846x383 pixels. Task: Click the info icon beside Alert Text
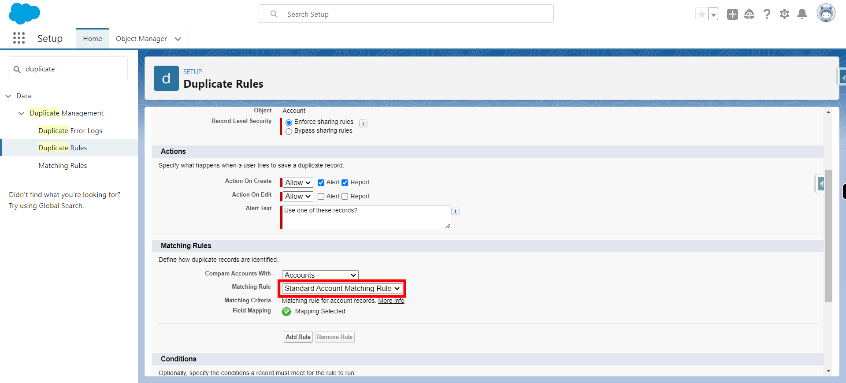[456, 211]
